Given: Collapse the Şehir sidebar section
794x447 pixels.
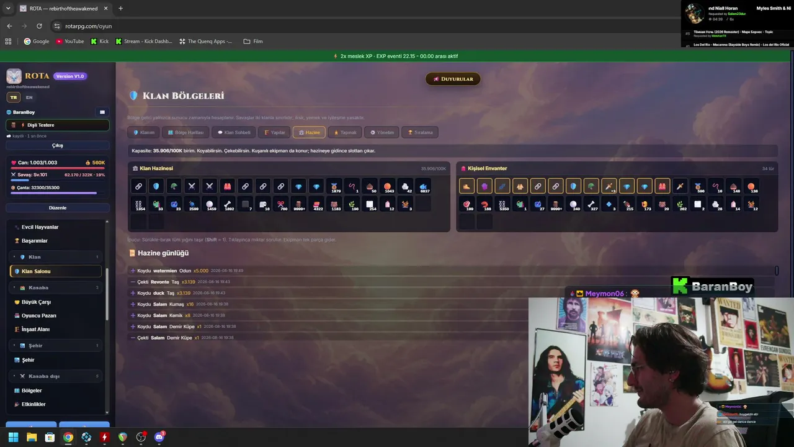Looking at the screenshot, I should (x=56, y=345).
